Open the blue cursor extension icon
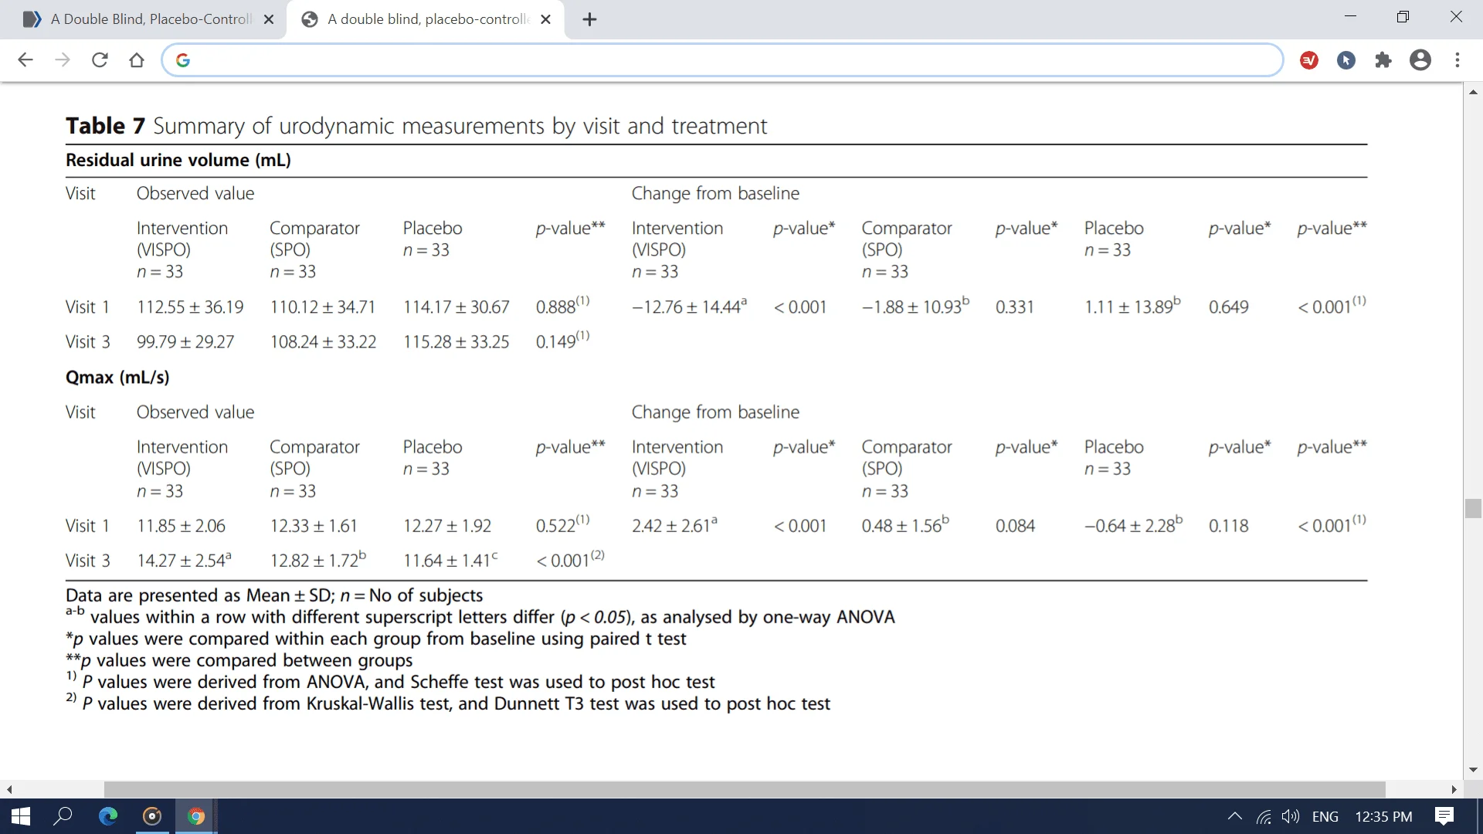This screenshot has height=834, width=1483. 1346,60
